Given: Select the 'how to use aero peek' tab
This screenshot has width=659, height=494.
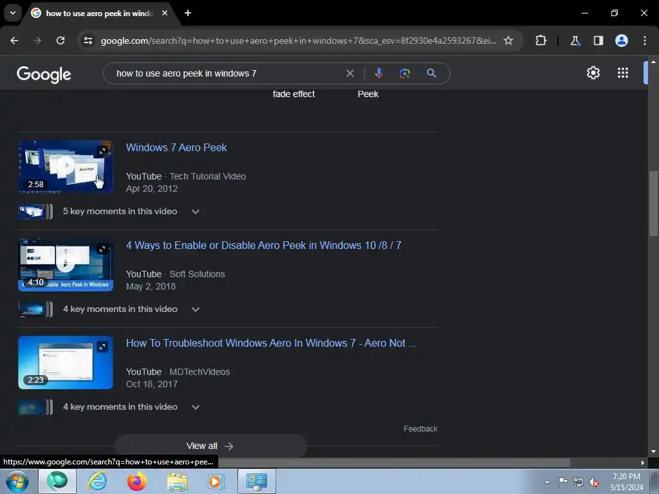Looking at the screenshot, I should 98,14.
